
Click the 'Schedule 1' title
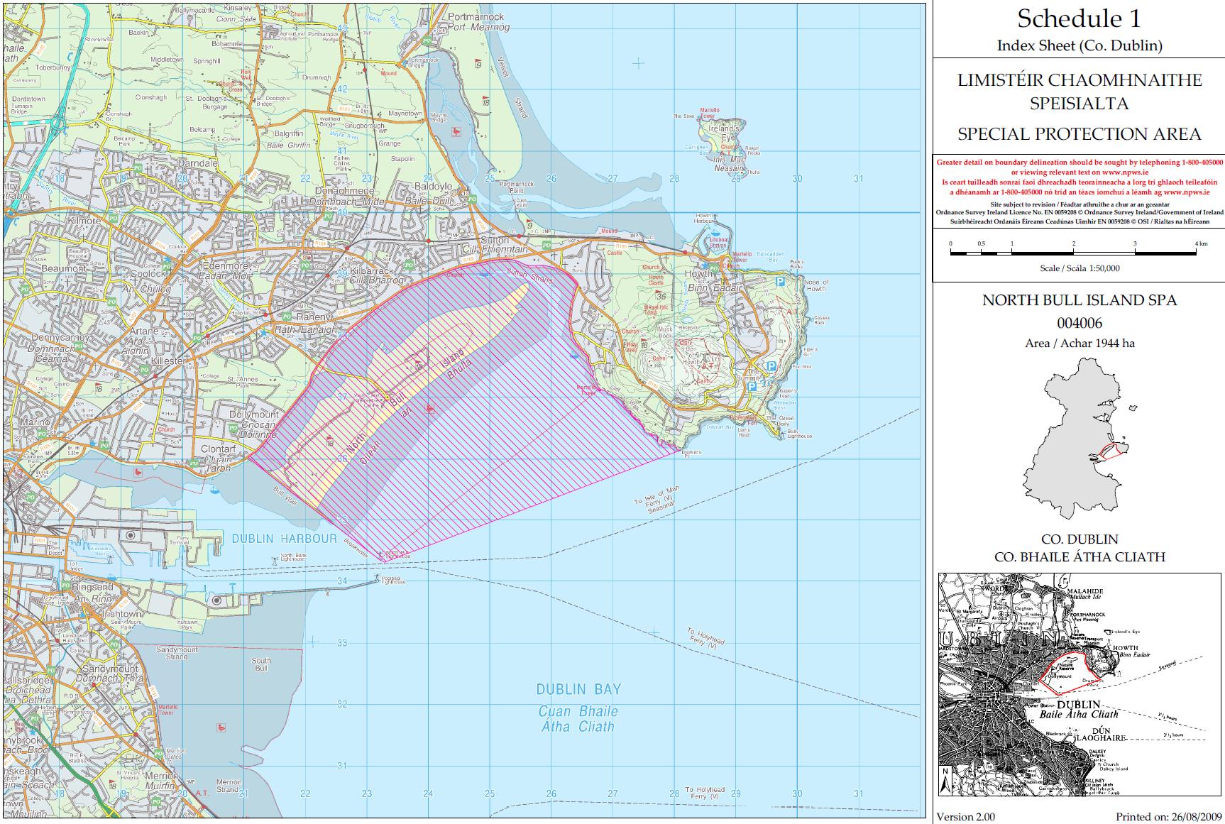pyautogui.click(x=1079, y=18)
